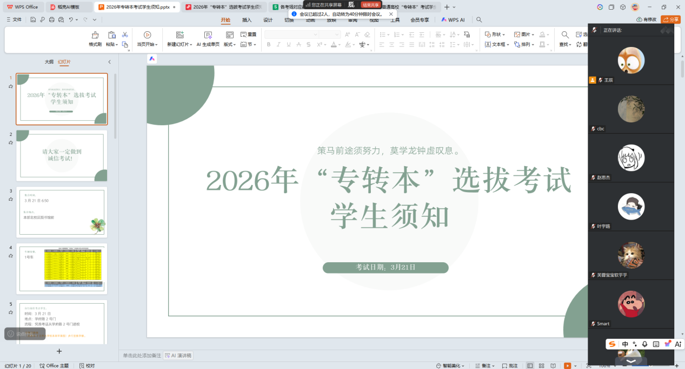This screenshot has width=685, height=369.
Task: Open the 插入 ribbon tab
Action: click(x=247, y=20)
